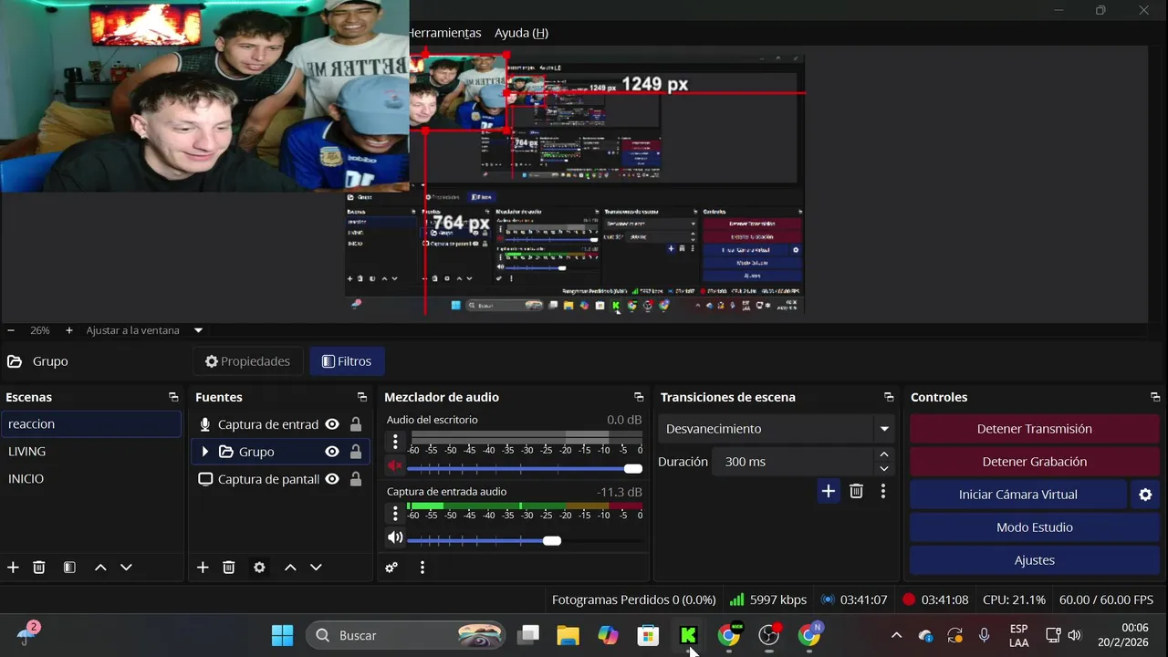Select the LIVING scene
The height and width of the screenshot is (657, 1168).
[91, 452]
